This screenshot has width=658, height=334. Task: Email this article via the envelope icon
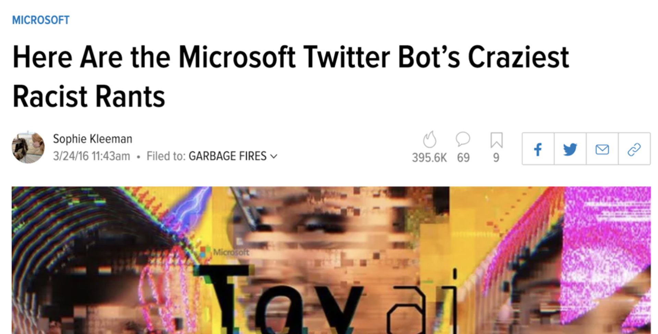[x=602, y=149]
